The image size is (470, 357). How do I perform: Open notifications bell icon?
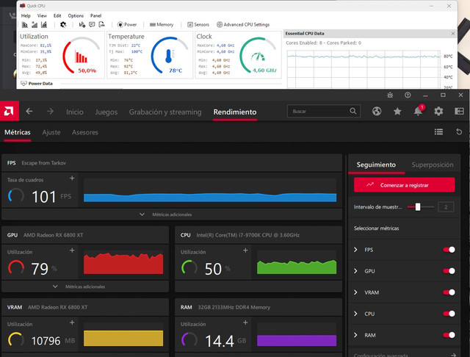pos(418,111)
